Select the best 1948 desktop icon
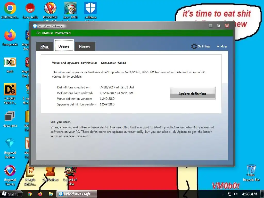The height and width of the screenshot is (198, 264). pyautogui.click(x=70, y=11)
